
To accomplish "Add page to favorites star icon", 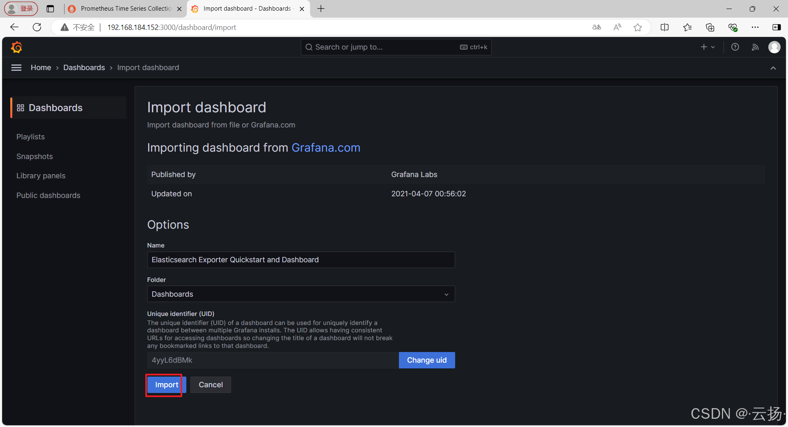I will [x=637, y=27].
